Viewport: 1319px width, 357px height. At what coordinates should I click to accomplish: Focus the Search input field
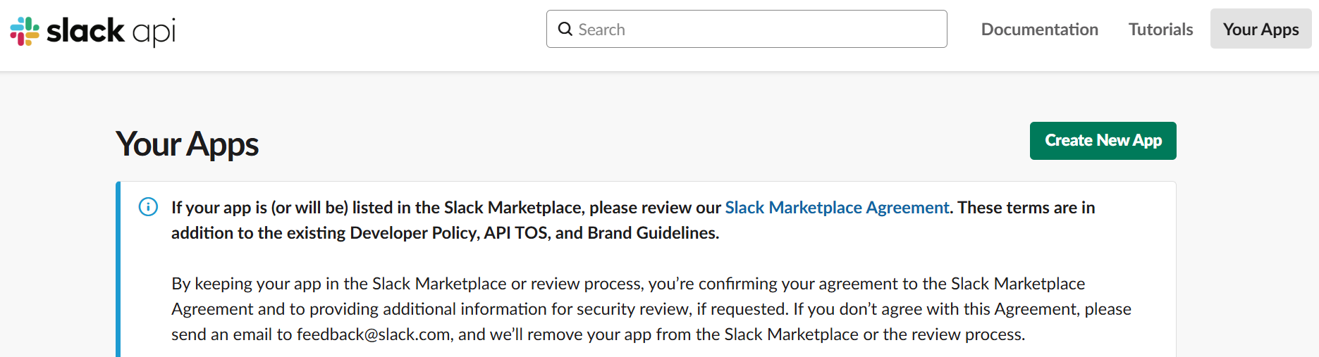point(747,29)
